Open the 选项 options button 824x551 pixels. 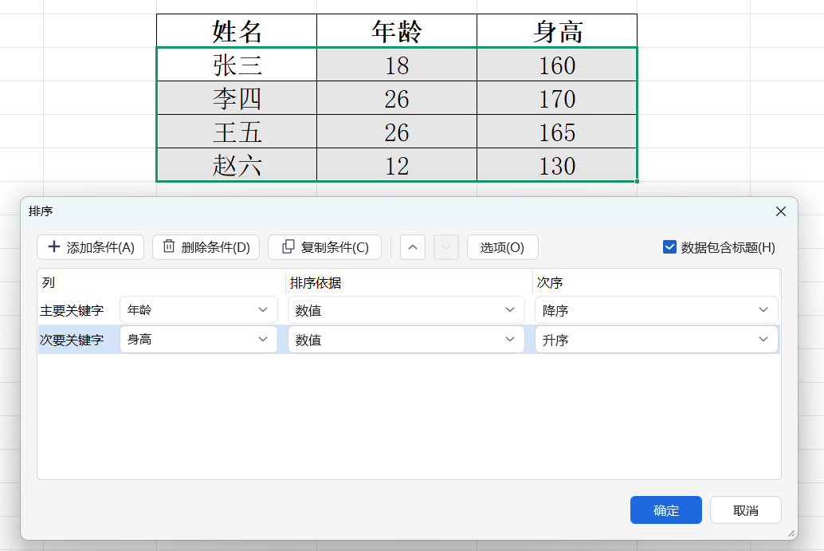(502, 247)
